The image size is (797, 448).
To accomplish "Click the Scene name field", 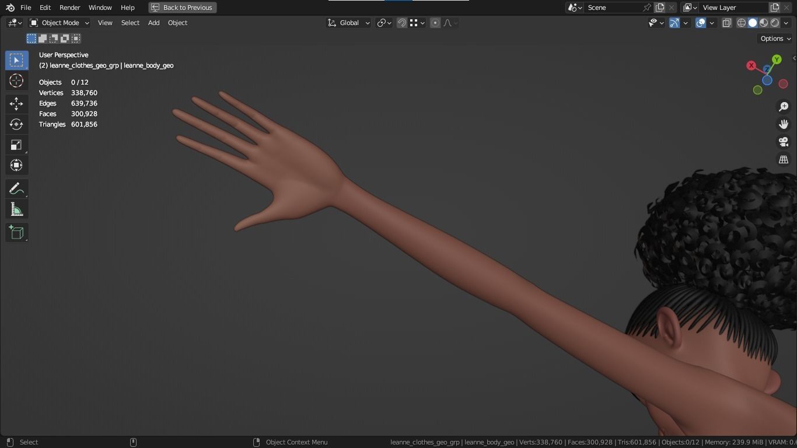I will tap(613, 8).
